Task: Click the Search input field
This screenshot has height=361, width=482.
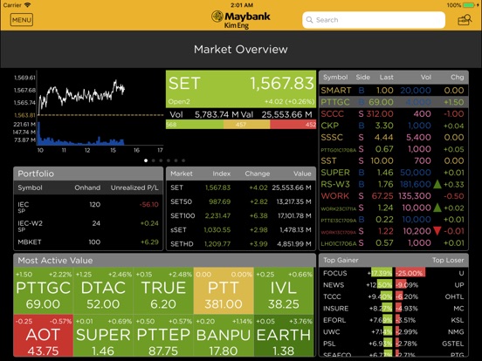Action: point(374,20)
